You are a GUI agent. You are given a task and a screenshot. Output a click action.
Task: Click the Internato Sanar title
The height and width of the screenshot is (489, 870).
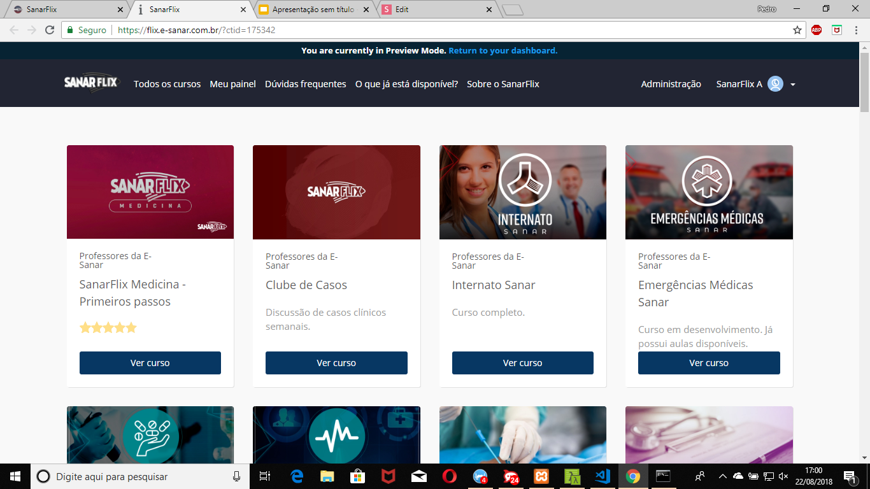click(x=494, y=285)
